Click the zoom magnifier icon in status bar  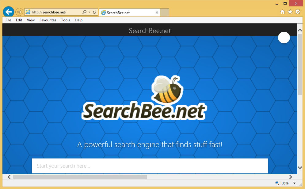point(277,183)
